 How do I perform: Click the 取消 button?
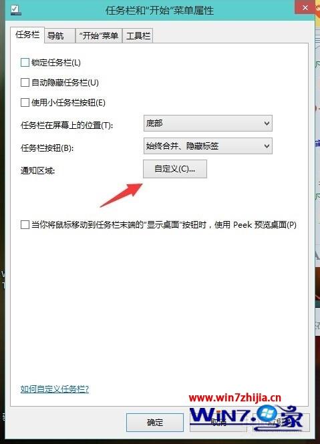(218, 423)
